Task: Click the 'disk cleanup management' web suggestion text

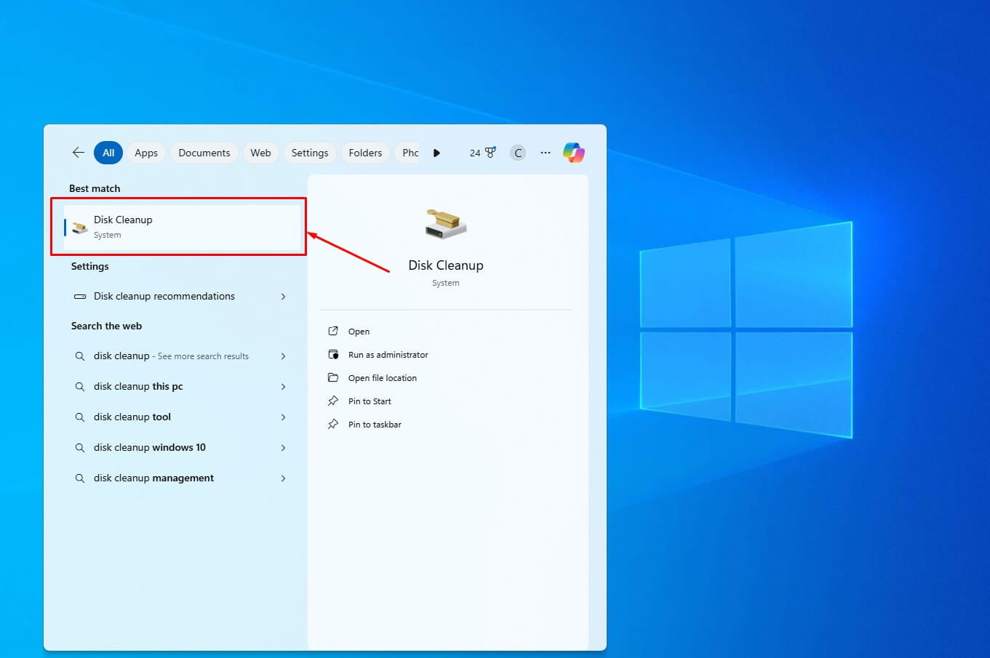Action: tap(153, 478)
